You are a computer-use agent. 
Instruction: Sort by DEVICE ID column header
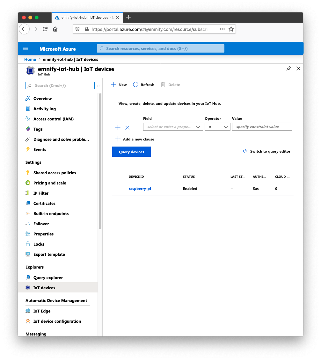point(136,176)
